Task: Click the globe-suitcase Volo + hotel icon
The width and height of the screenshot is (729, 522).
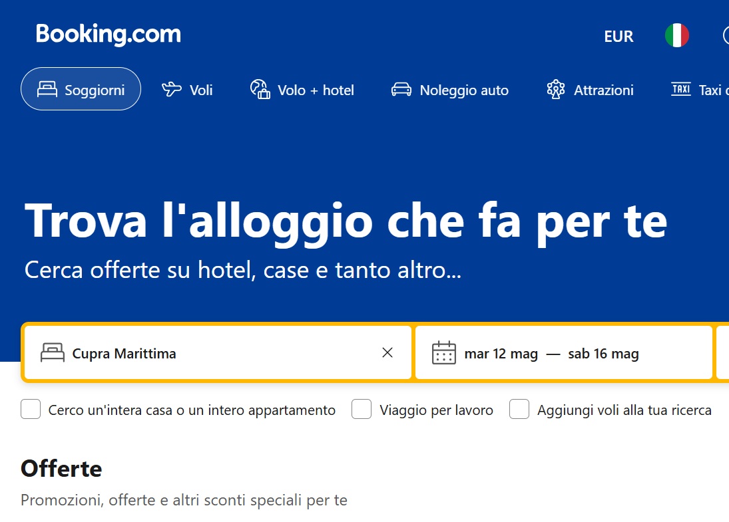Action: [x=260, y=89]
